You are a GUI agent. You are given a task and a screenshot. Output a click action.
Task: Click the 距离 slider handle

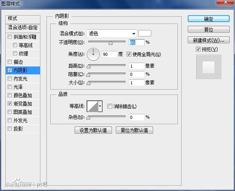[89, 66]
